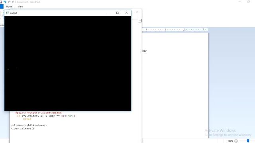Click the 'break' keyword in code

click(x=27, y=119)
